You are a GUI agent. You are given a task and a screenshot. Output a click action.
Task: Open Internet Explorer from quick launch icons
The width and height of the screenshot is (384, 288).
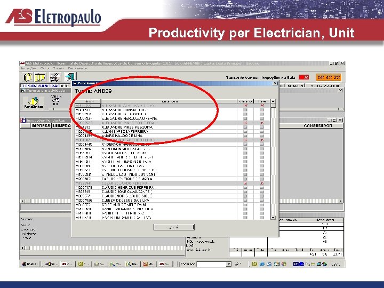click(262, 264)
